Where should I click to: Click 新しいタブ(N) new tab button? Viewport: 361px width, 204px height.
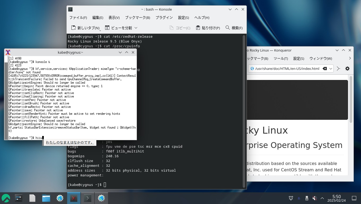point(85,28)
